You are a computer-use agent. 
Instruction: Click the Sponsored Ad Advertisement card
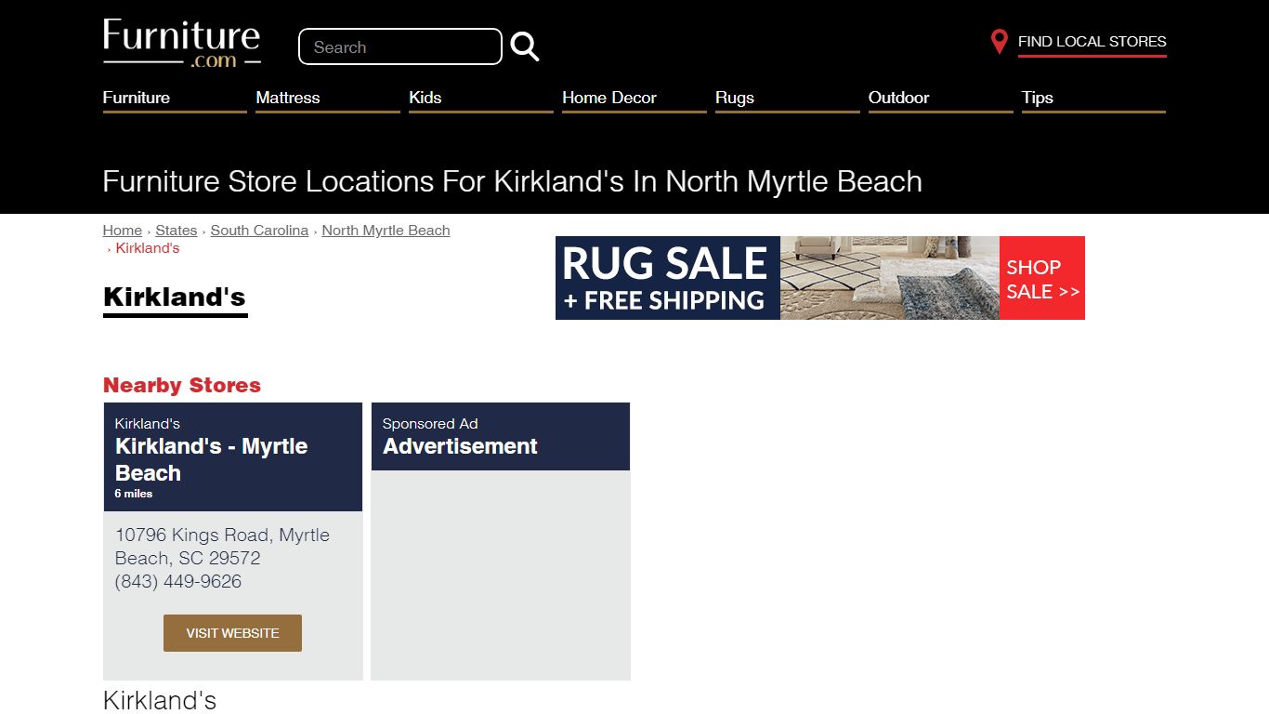click(501, 541)
